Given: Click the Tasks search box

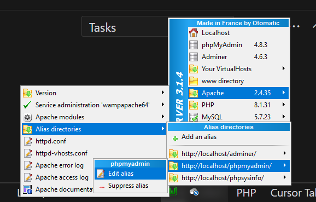Looking at the screenshot, I should coord(125,26).
